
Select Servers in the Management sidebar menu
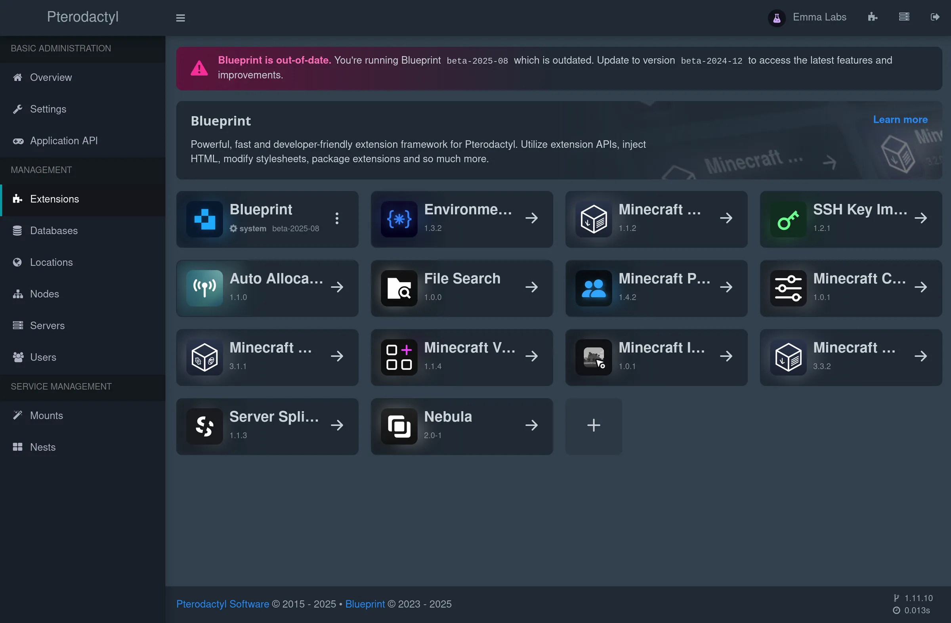click(47, 326)
